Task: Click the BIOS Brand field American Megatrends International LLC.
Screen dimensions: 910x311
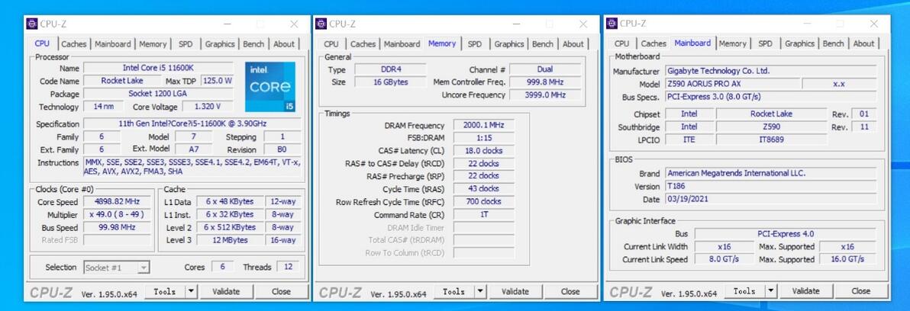Action: (770, 173)
